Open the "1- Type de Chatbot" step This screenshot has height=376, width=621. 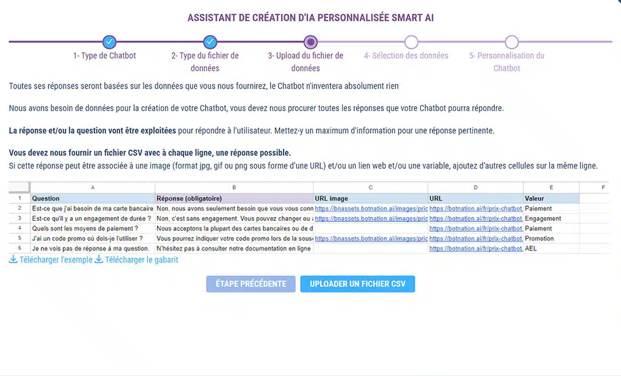point(105,56)
